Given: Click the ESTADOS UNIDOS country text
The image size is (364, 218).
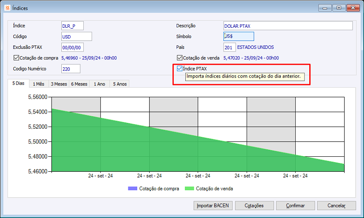Looking at the screenshot, I should (255, 47).
